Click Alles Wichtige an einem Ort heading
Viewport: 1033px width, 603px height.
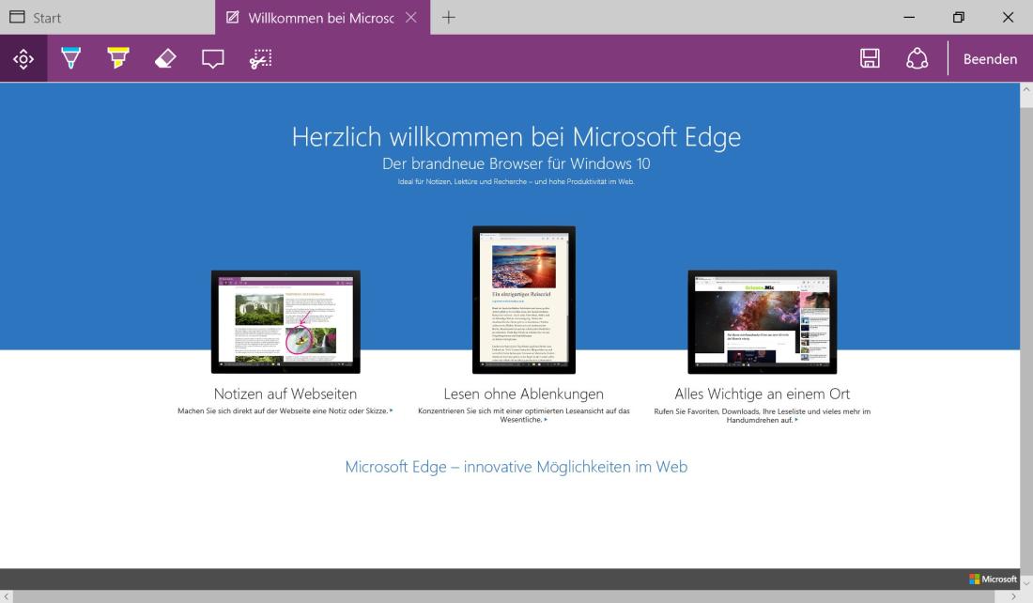coord(763,394)
